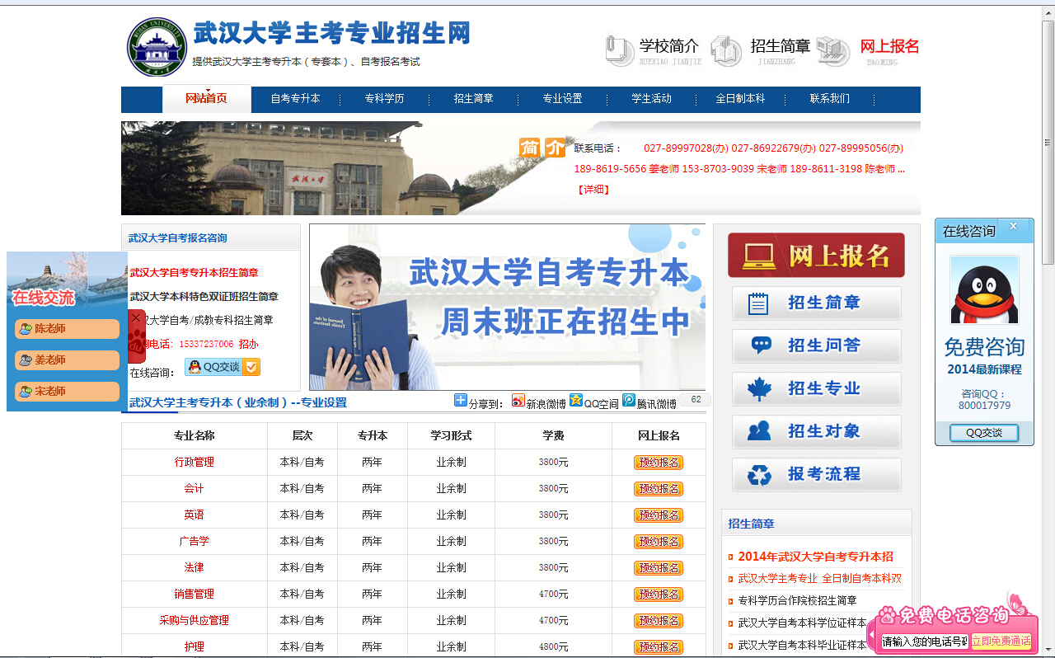The height and width of the screenshot is (658, 1055).
Task: Click the Wuhan University logo emblem
Action: click(157, 48)
